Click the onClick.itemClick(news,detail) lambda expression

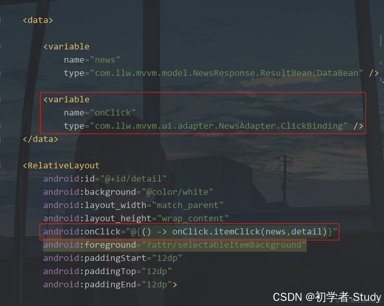pos(234,232)
